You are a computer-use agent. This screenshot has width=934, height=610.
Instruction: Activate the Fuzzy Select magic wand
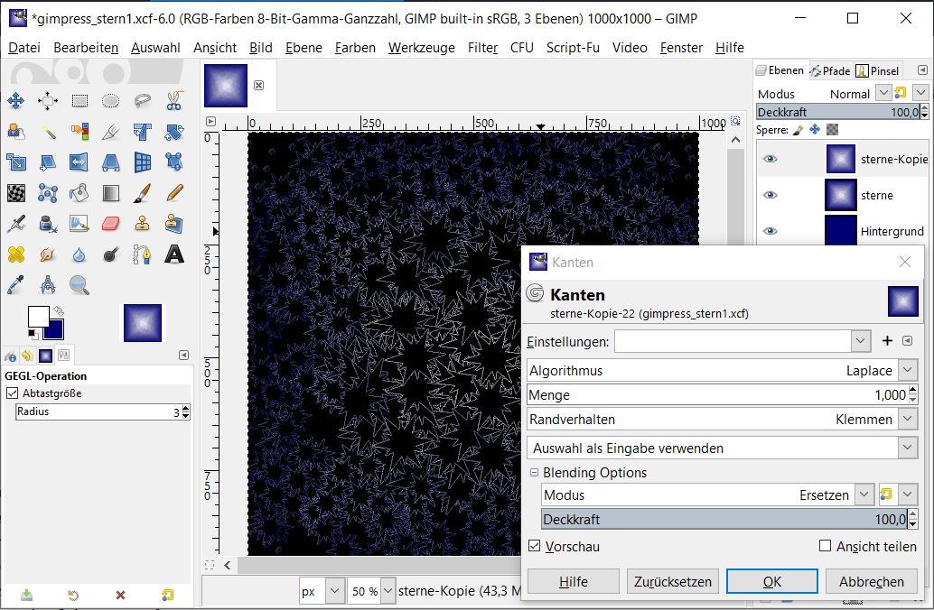coord(48,132)
